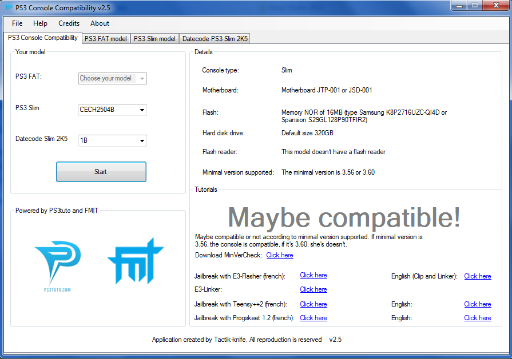Switch to the PS3 Slim model tab
This screenshot has width=512, height=359.
154,39
